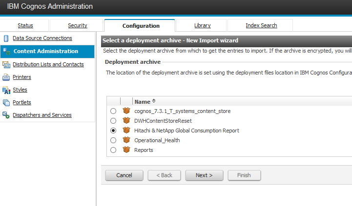
Task: Cancel the New Import wizard
Action: click(x=124, y=175)
